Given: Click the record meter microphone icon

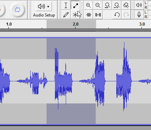Looking at the screenshot, I should tap(139, 15).
